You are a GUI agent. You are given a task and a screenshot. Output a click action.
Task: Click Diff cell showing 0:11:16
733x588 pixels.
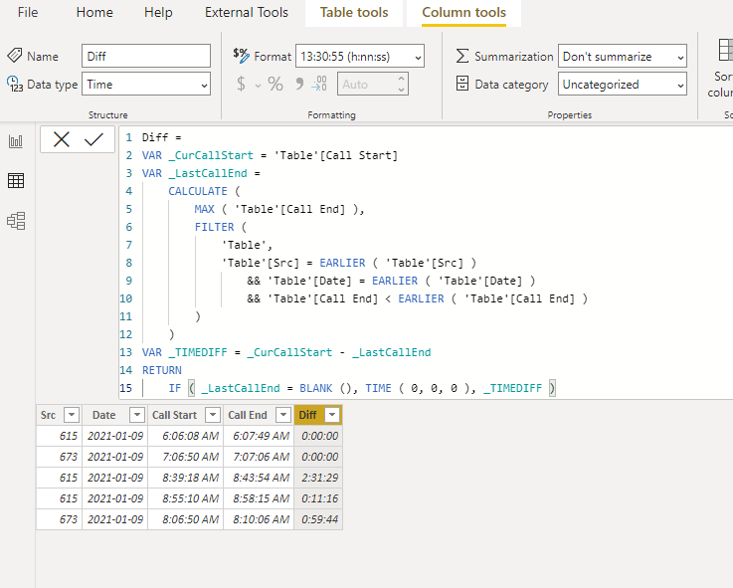click(318, 498)
